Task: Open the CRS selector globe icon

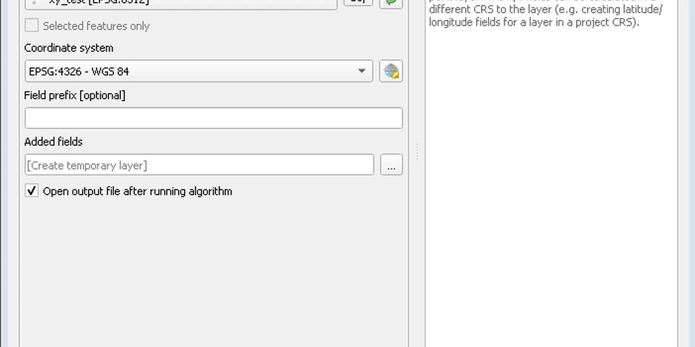Action: [391, 71]
